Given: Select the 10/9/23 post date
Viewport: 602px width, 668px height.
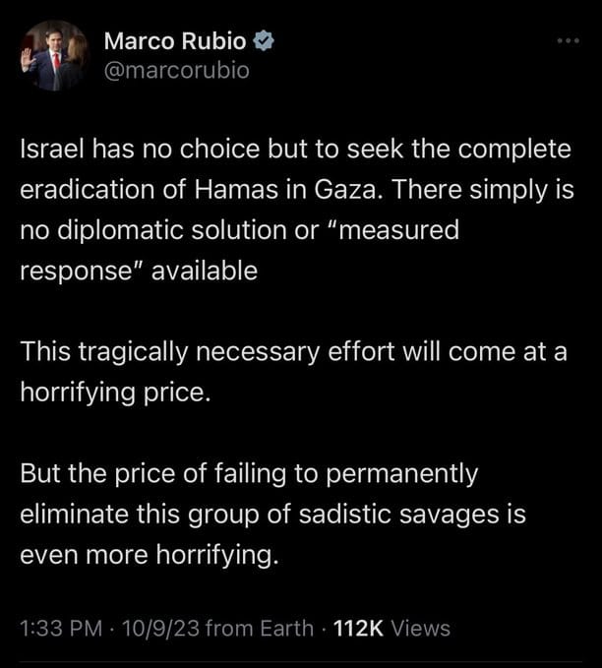Looking at the screenshot, I should click(161, 628).
